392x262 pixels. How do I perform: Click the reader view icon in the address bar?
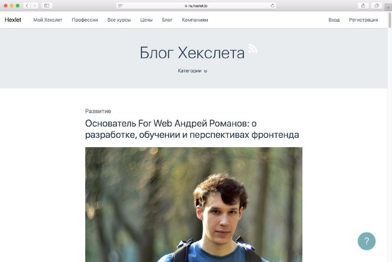point(120,5)
